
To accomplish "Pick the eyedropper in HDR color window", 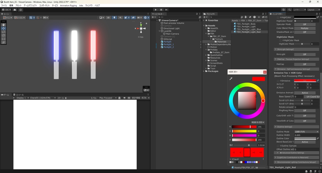I will (x=231, y=79).
